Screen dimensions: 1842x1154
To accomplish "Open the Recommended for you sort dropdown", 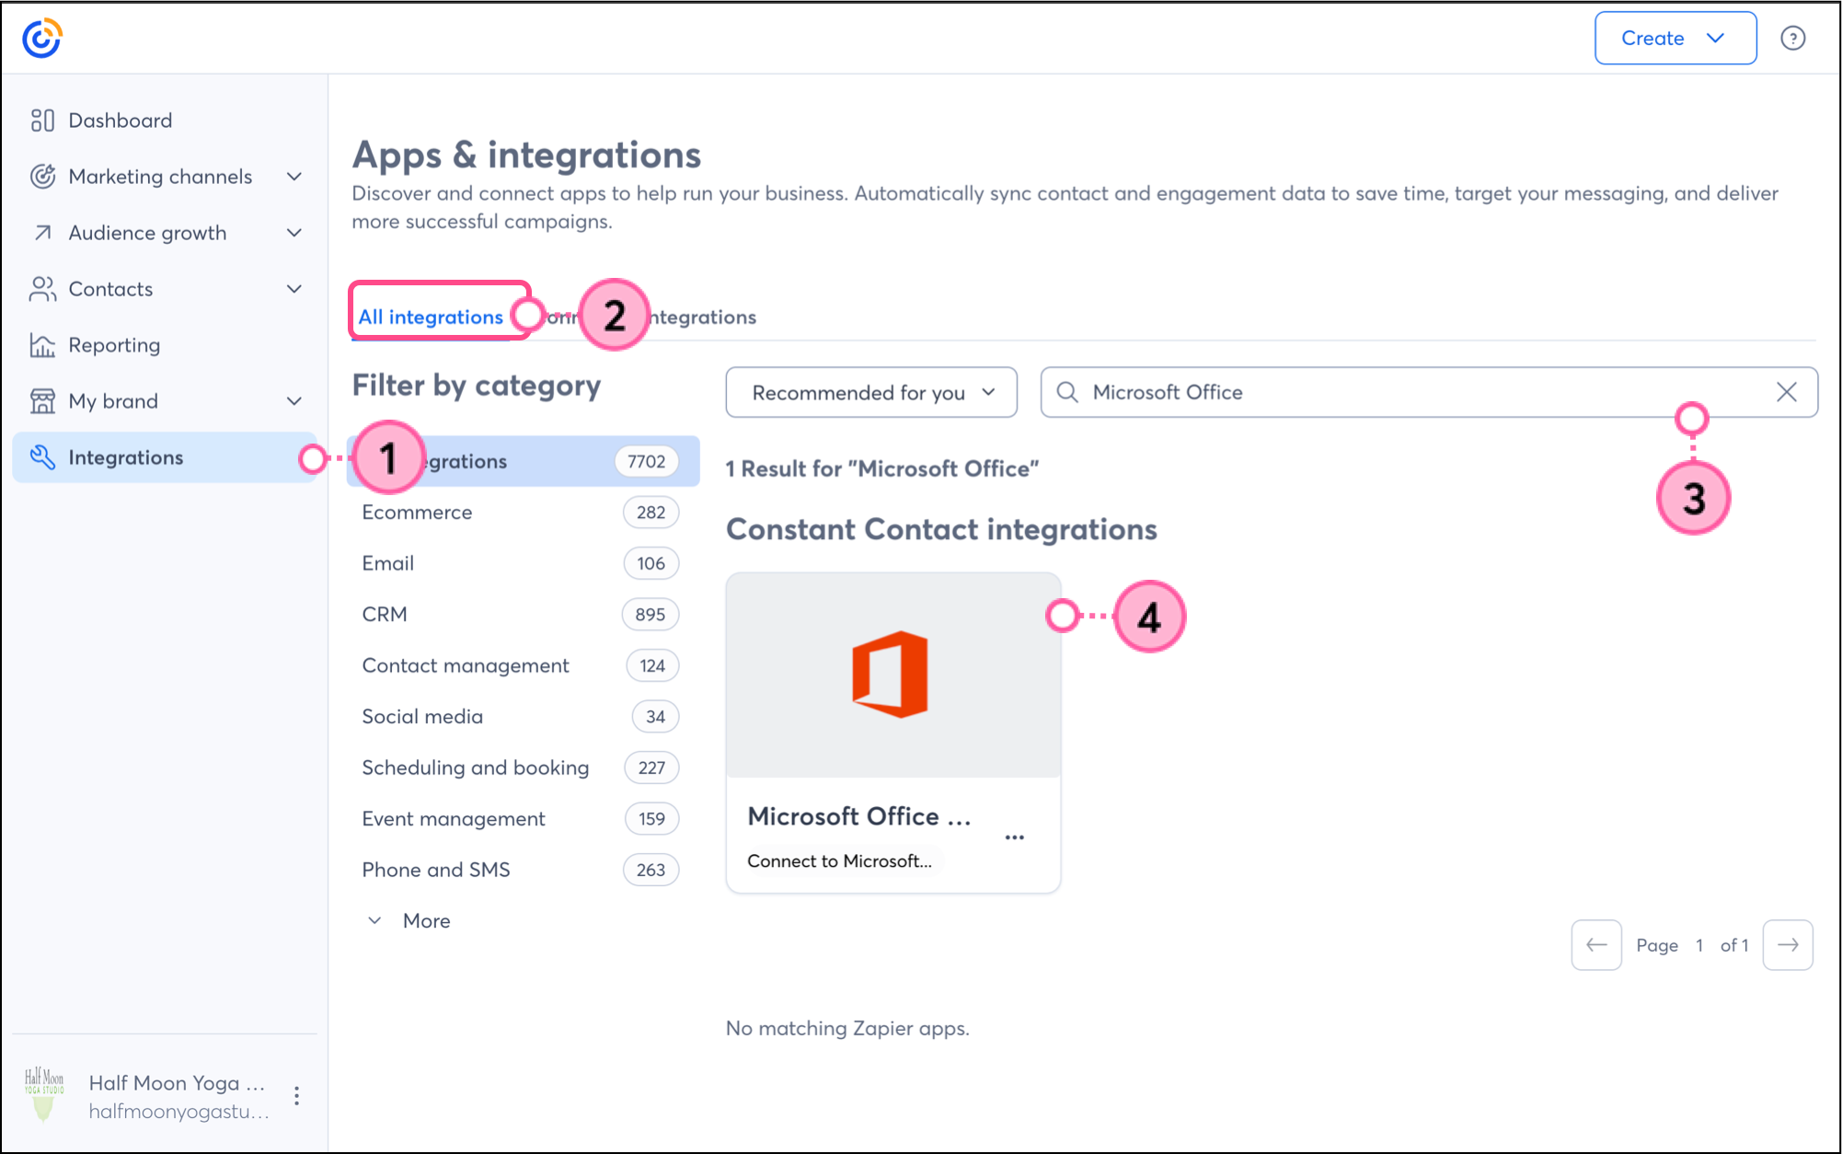I will (871, 392).
